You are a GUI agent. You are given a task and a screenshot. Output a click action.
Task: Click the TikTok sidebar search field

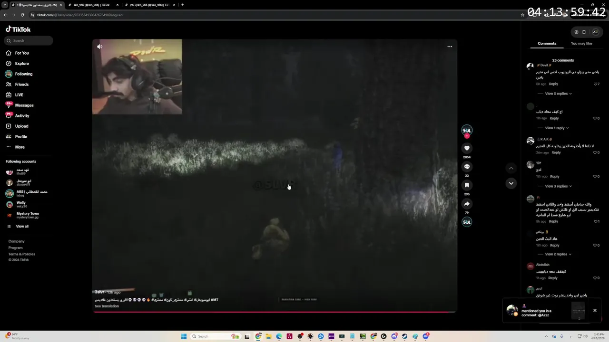(x=29, y=40)
